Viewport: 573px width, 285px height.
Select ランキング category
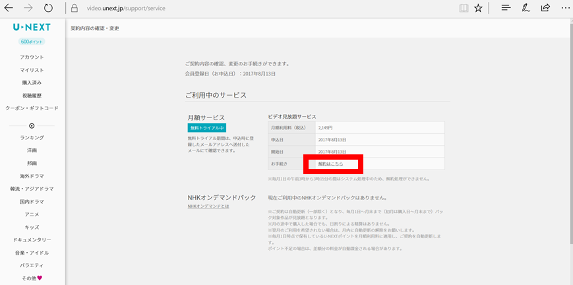click(32, 138)
